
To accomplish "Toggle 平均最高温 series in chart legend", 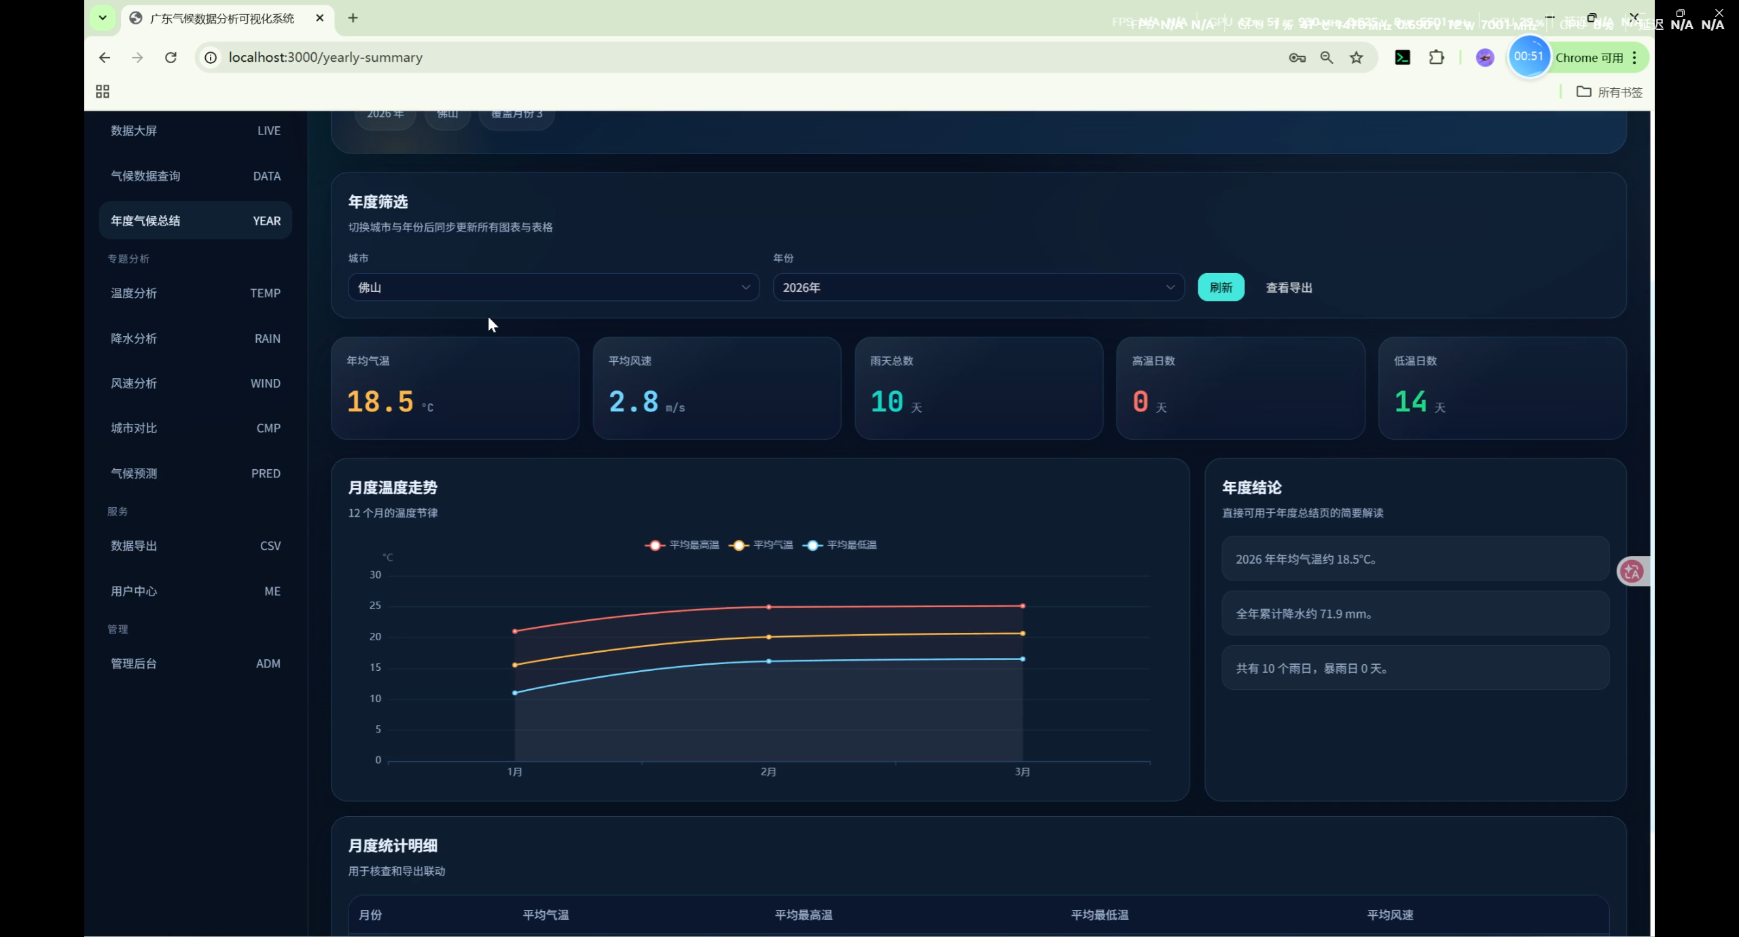I will tap(682, 545).
